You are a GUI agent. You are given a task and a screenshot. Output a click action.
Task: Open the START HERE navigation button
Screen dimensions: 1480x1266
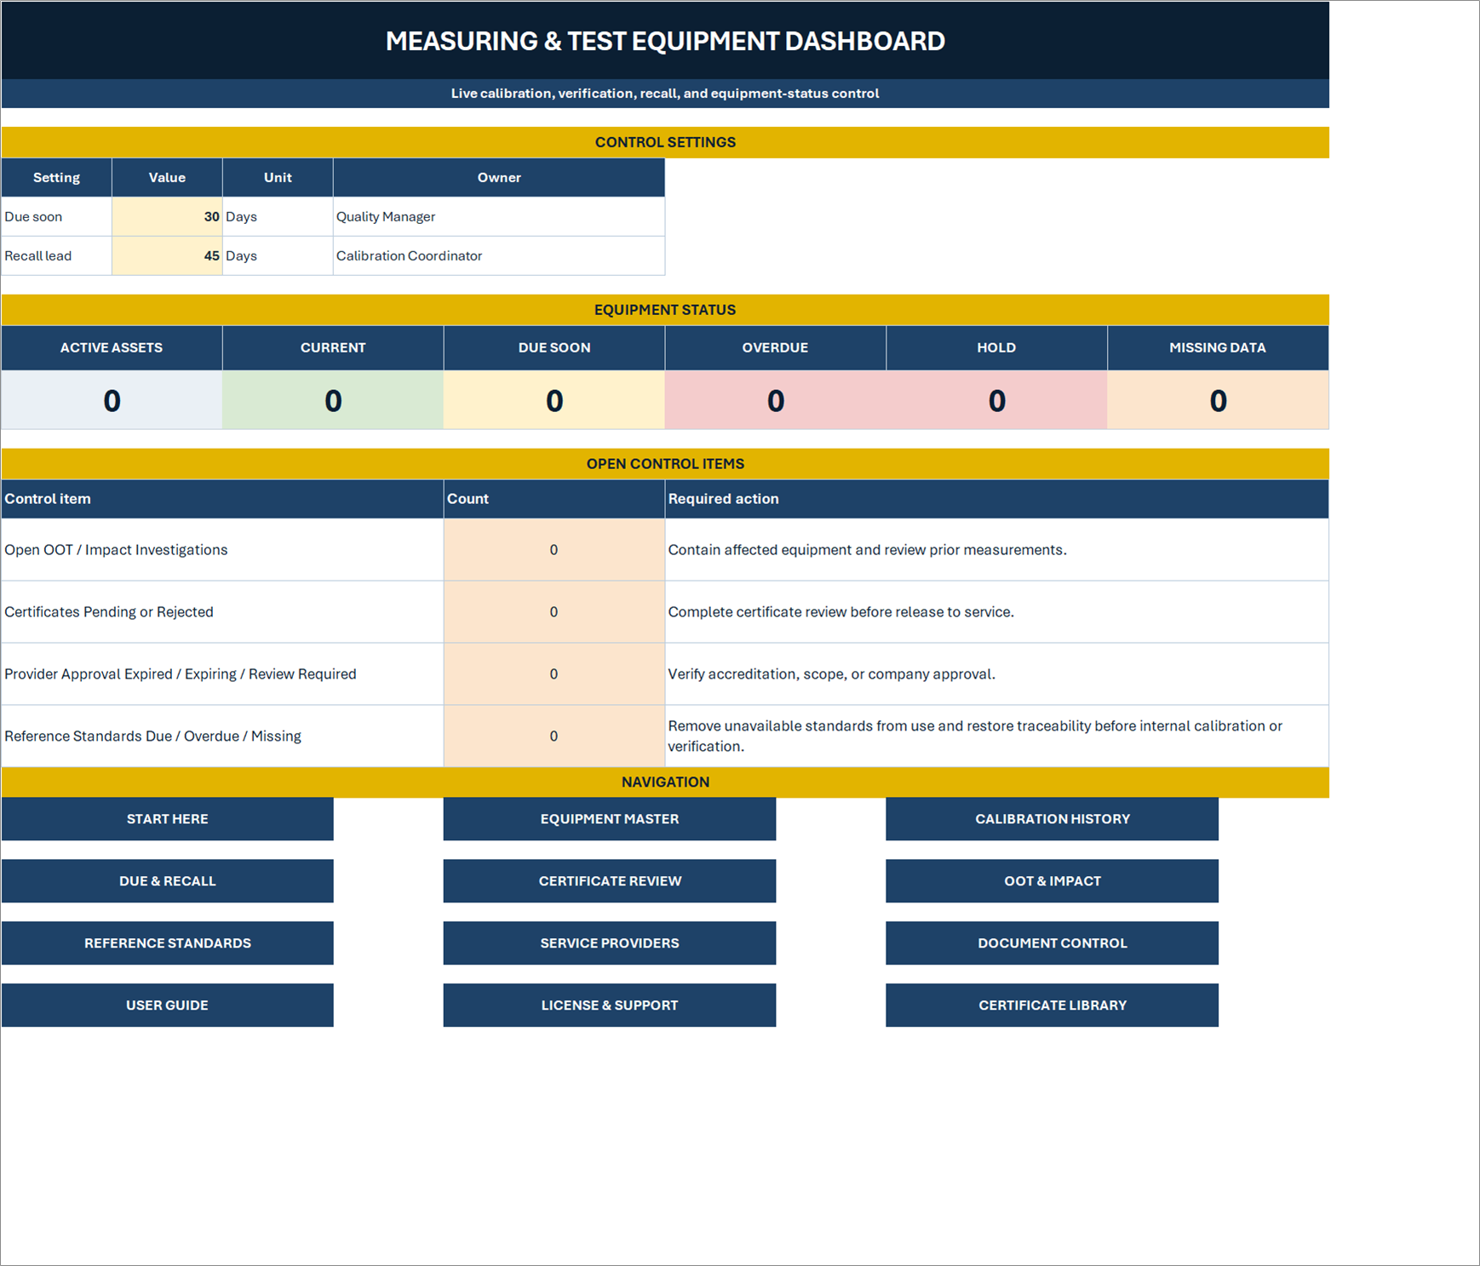tap(167, 819)
